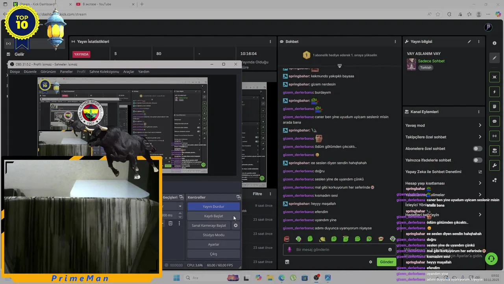The width and height of the screenshot is (504, 284).
Task: Open Sahne Koleksiyonu menu in OBS
Action: click(x=104, y=72)
